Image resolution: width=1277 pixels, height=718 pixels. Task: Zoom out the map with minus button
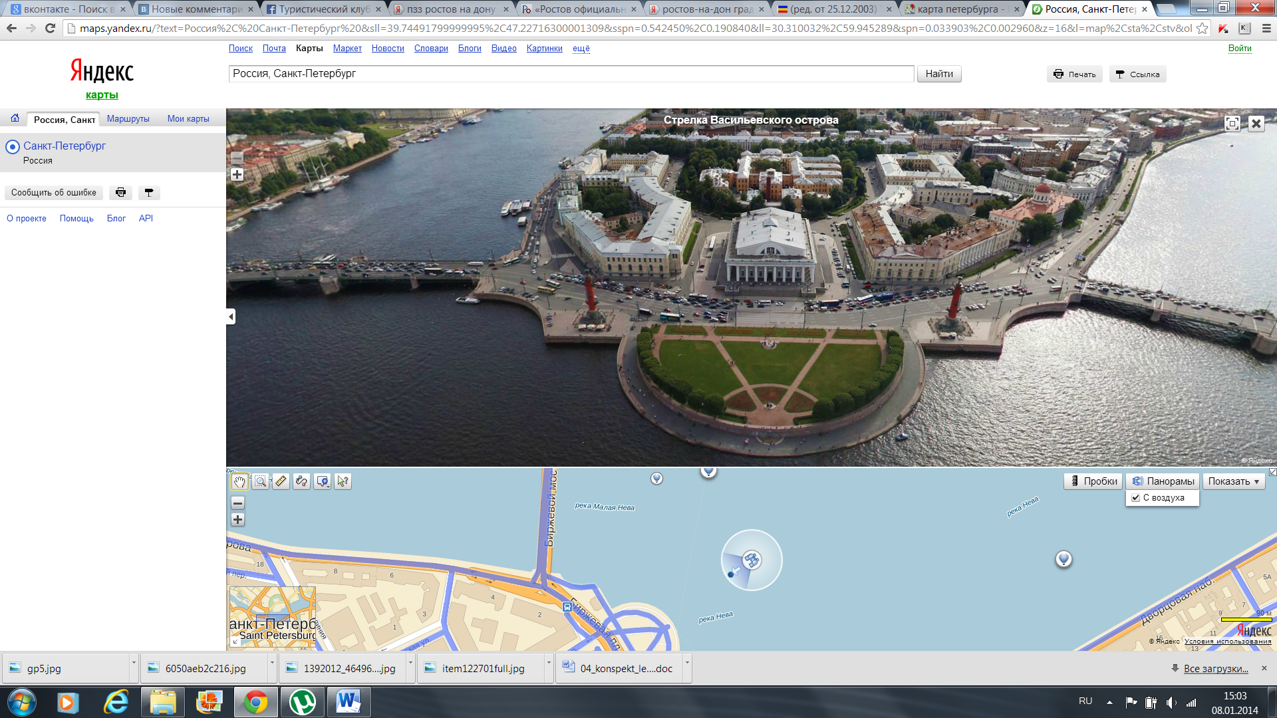[x=237, y=503]
